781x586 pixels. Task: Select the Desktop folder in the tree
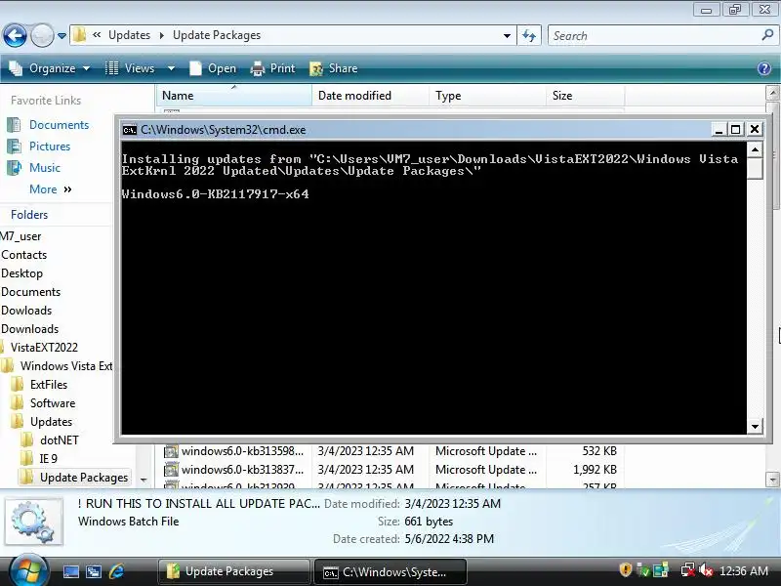click(x=21, y=273)
